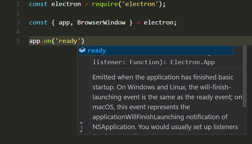Screen dimensions: 252x144
Task: Click the const keyword on line 1
Action: (38, 4)
